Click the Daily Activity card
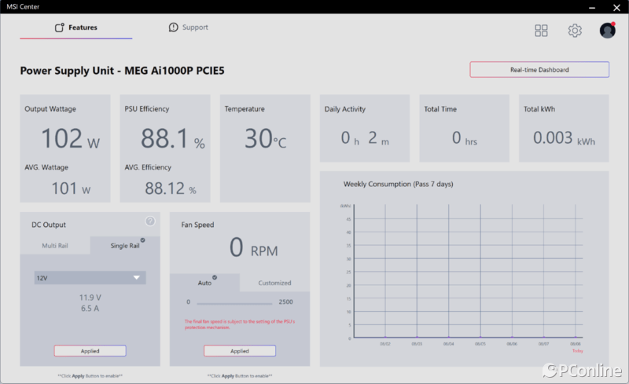629x384 pixels. (365, 128)
